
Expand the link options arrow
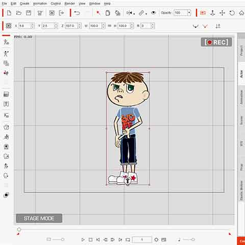point(146,14)
